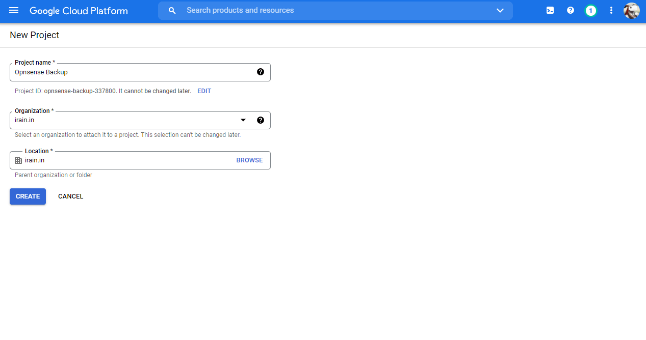Click the Google Cloud Platform logo
This screenshot has width=646, height=340.
coord(79,11)
